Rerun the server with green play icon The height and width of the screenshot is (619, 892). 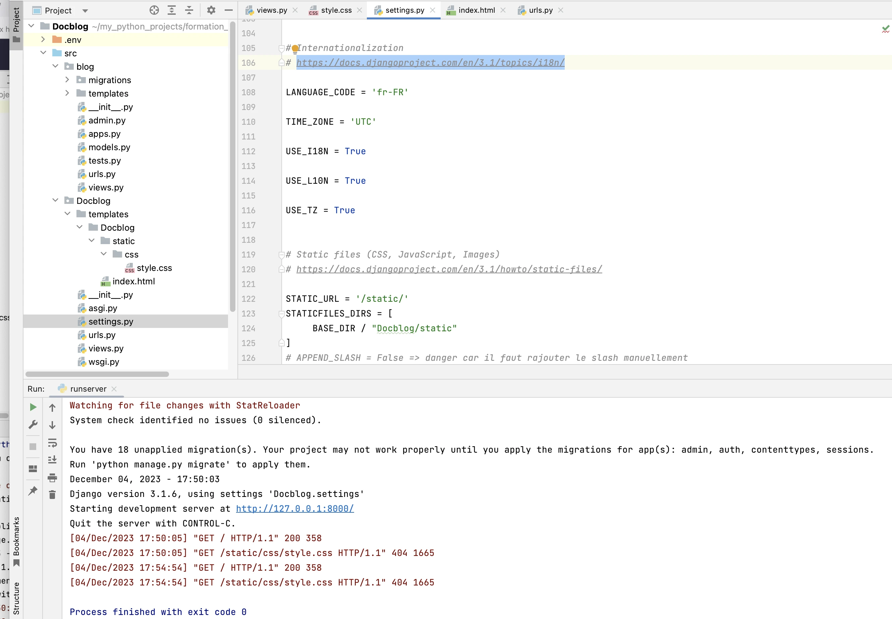tap(33, 407)
